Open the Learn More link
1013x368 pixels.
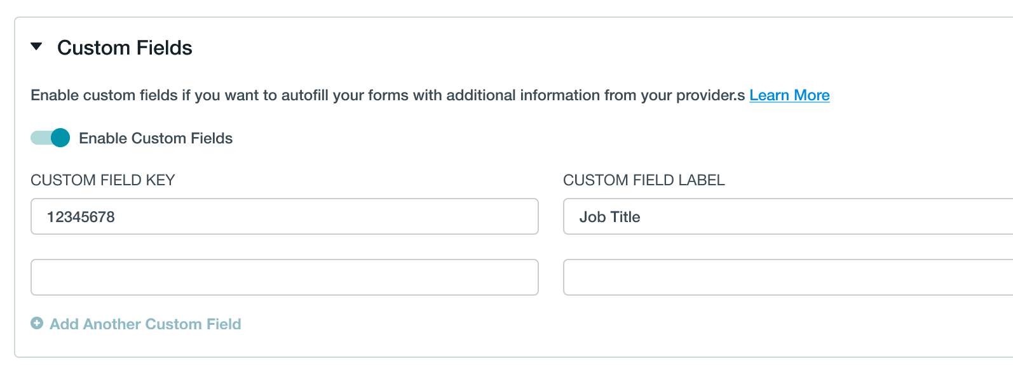[789, 95]
